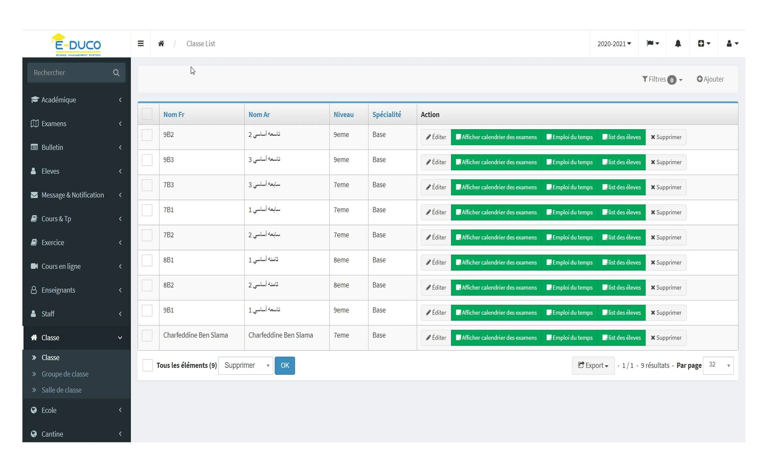Click Ajouter to add a class
Image resolution: width=767 pixels, height=468 pixels.
pyautogui.click(x=710, y=79)
